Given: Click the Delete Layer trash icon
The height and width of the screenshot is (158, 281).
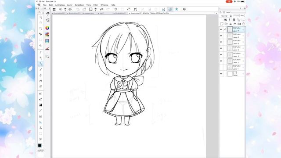Looking at the screenshot, I should 244,24.
